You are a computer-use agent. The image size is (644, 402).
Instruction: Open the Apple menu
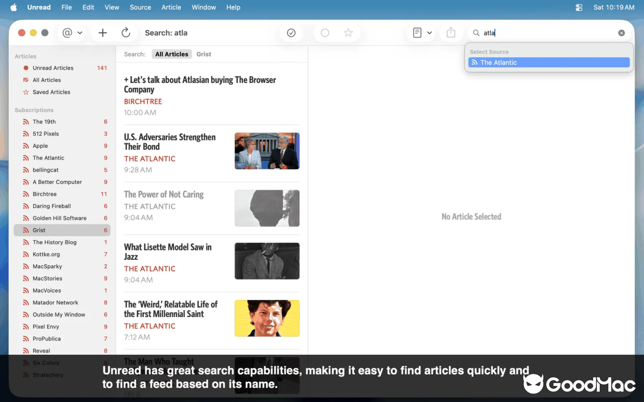coord(14,7)
